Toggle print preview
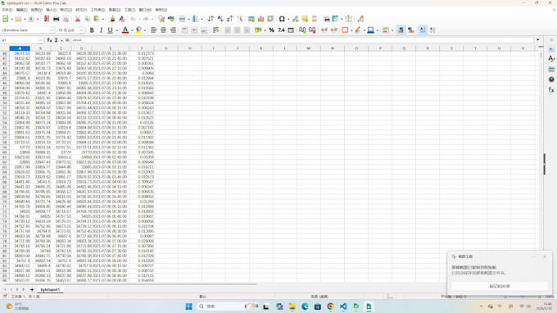Image resolution: width=557 pixels, height=313 pixels. [x=66, y=19]
